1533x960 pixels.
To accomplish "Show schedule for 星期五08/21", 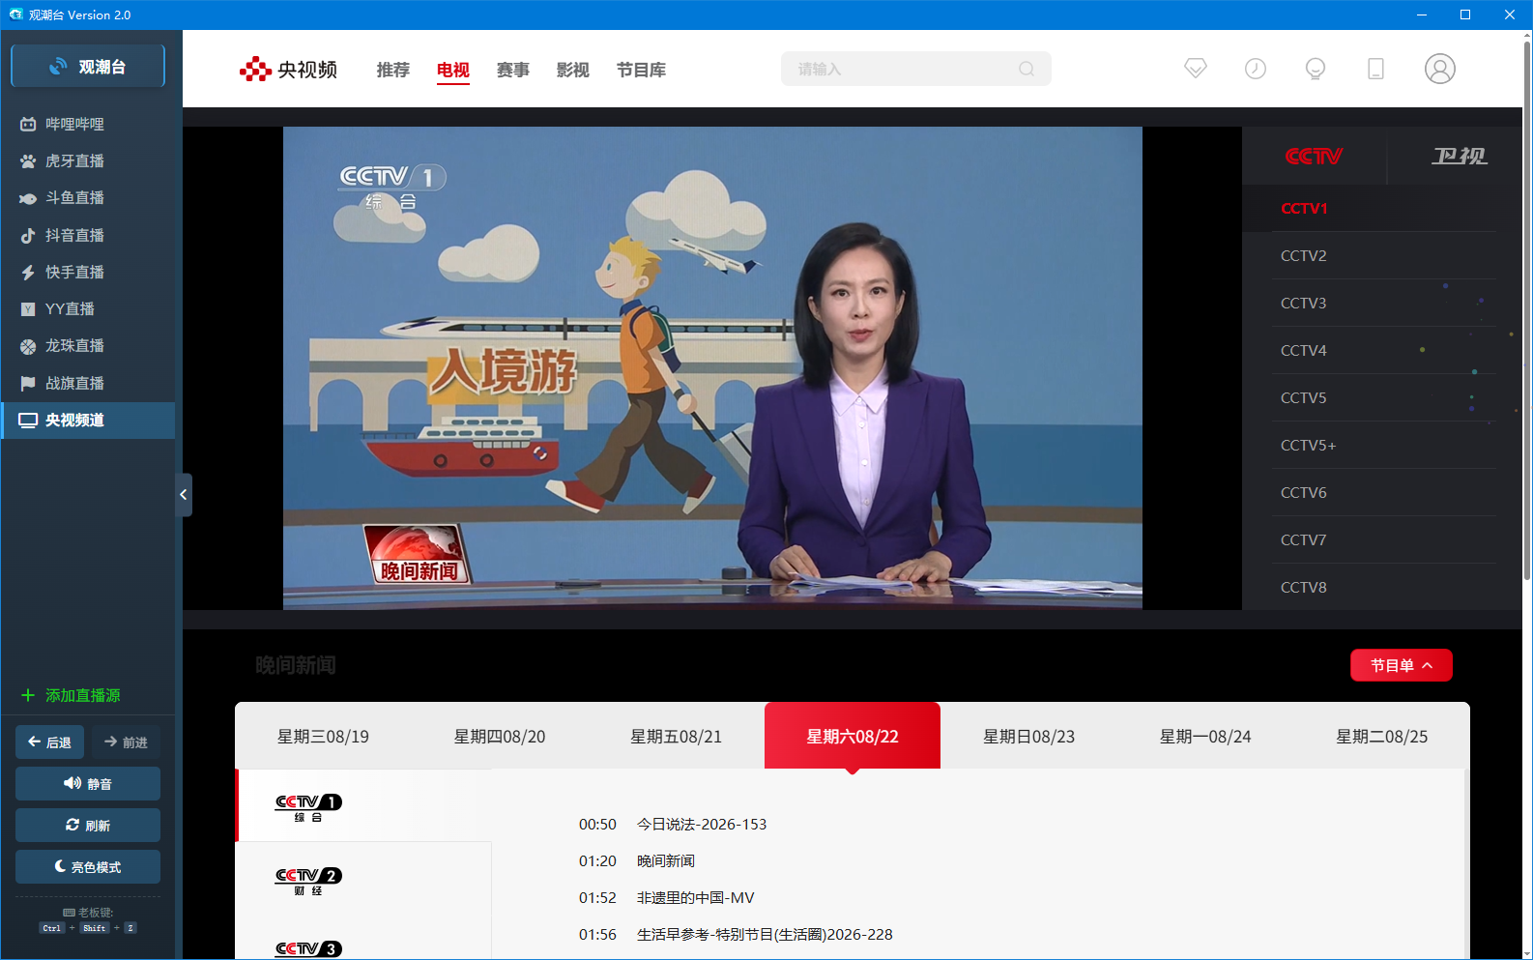I will click(676, 737).
